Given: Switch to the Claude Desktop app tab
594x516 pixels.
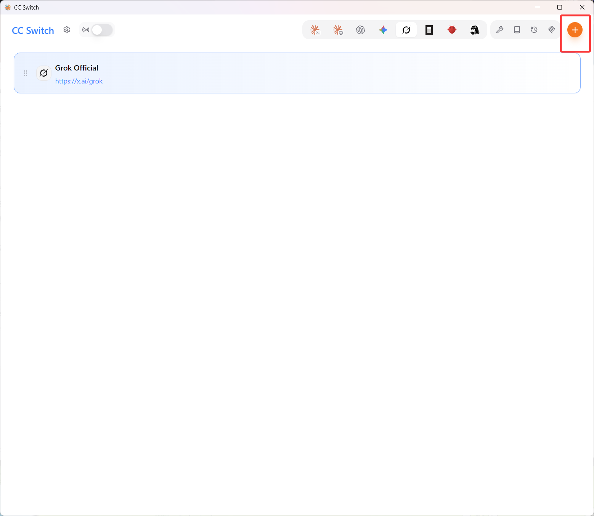Looking at the screenshot, I should 338,30.
